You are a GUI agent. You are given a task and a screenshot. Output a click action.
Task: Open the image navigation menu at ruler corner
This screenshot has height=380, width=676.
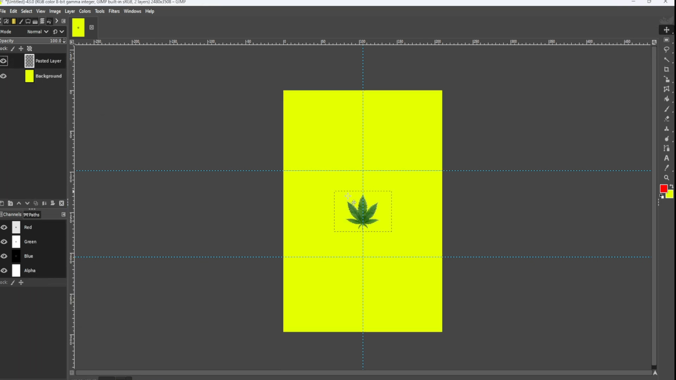[72, 42]
